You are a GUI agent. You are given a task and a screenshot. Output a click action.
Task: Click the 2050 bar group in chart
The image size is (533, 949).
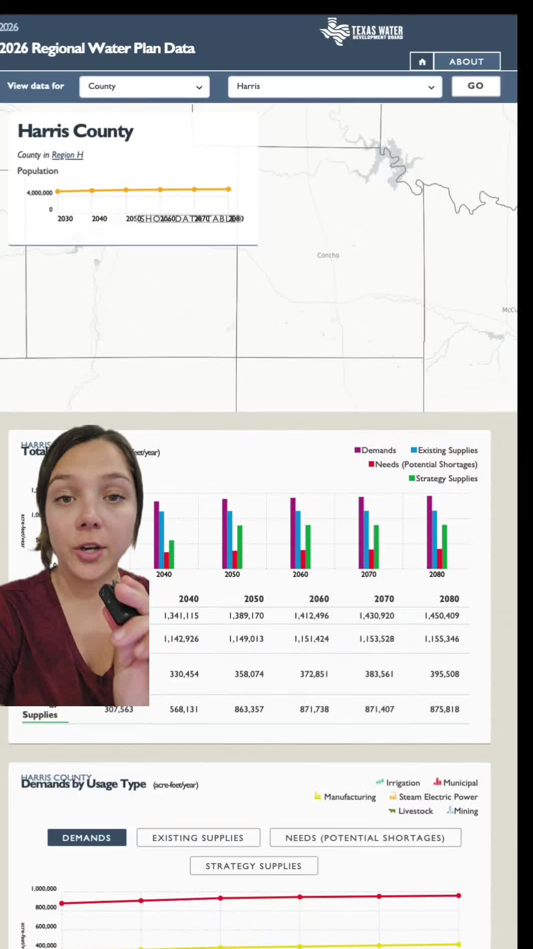(232, 534)
